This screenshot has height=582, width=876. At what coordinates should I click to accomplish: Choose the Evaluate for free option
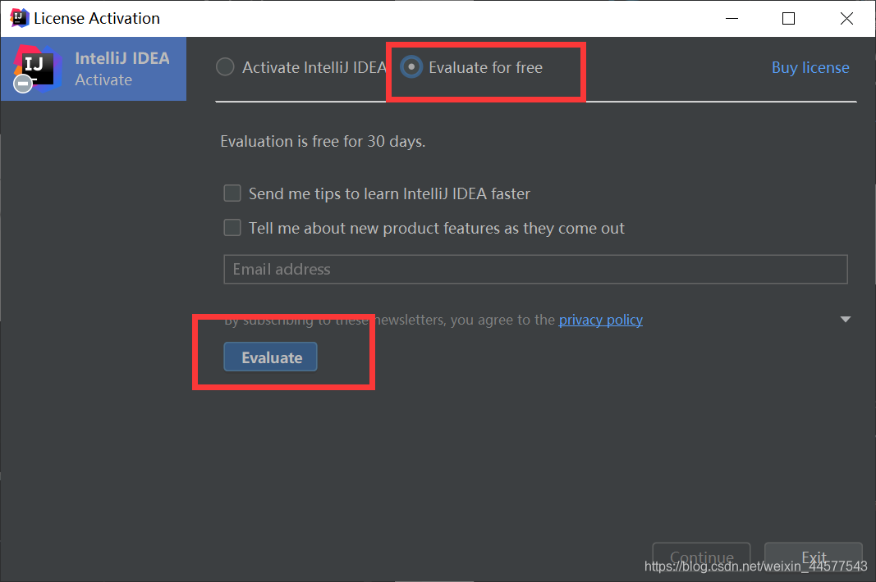411,67
